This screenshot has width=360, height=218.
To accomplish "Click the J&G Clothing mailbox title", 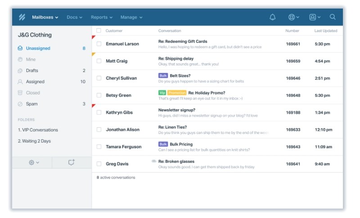I will [35, 35].
